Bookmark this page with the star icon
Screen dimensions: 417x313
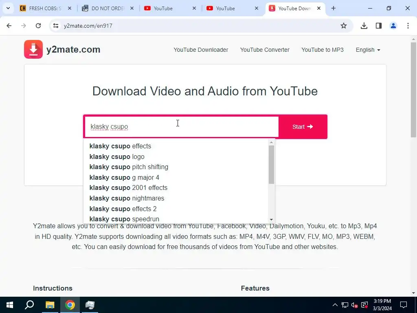[x=344, y=26]
